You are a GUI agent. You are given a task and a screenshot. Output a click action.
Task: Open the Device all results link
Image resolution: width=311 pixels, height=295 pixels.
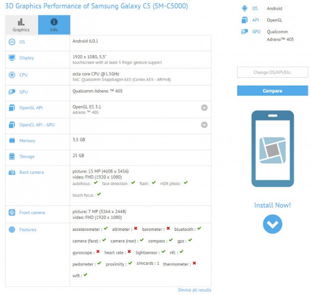pos(195,290)
